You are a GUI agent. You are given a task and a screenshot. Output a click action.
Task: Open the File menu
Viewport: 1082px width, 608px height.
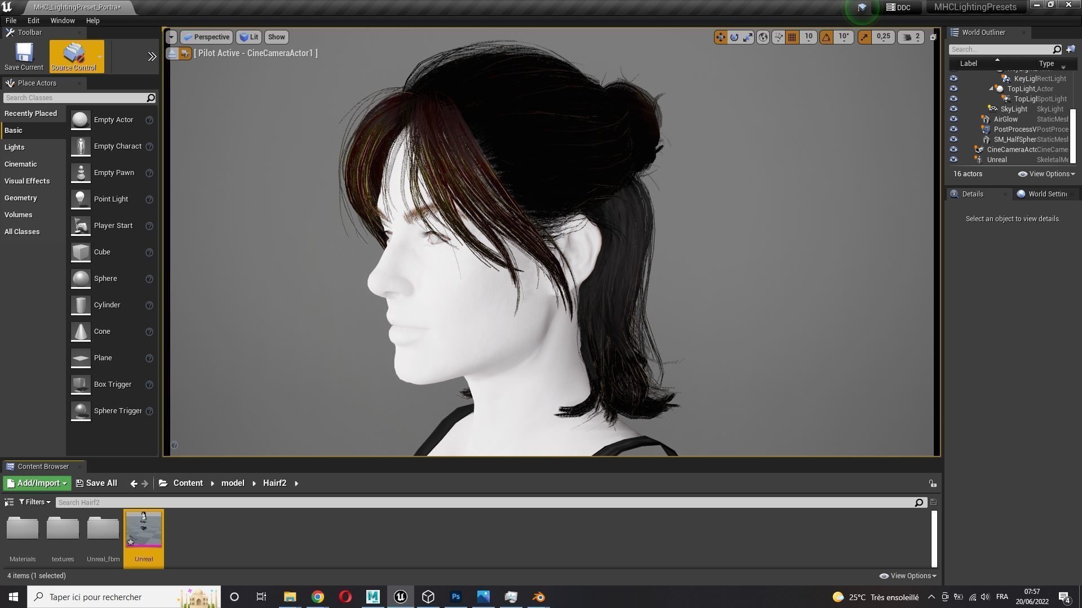11,20
